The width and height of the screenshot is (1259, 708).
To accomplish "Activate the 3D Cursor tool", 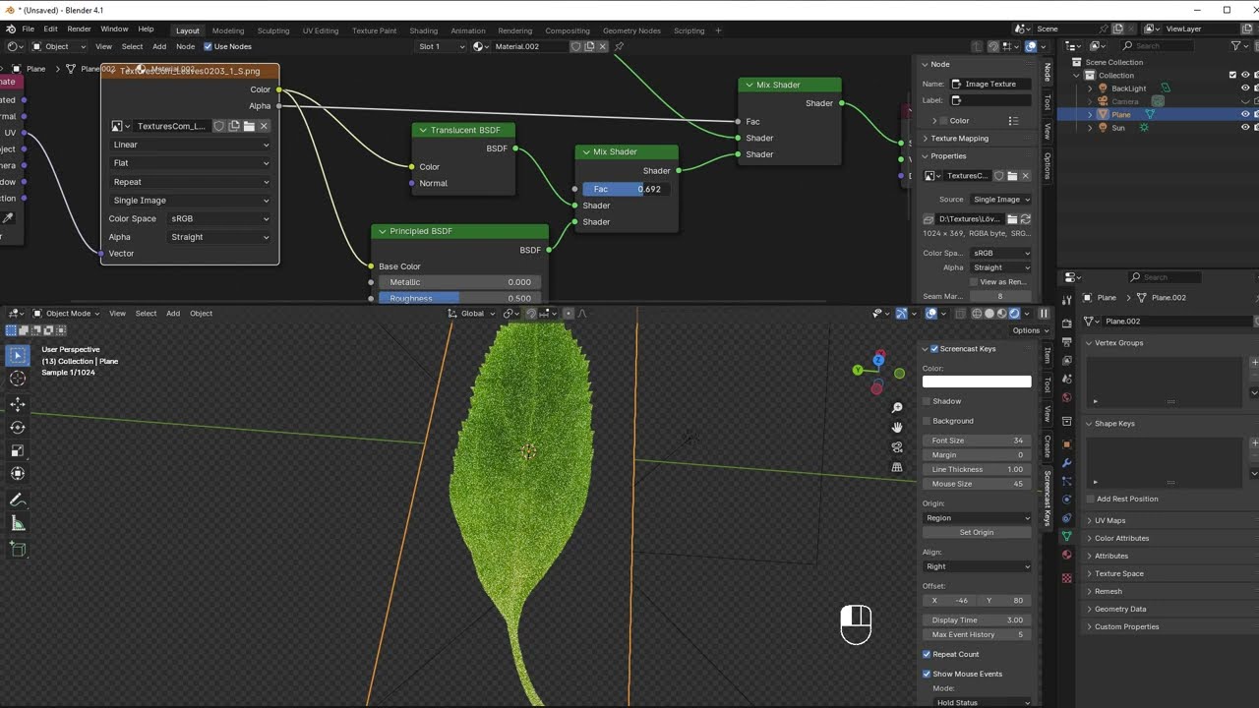I will click(18, 379).
